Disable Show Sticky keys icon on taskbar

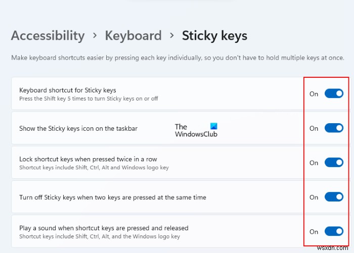(334, 128)
